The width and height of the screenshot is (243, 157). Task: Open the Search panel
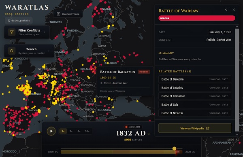coord(29,51)
